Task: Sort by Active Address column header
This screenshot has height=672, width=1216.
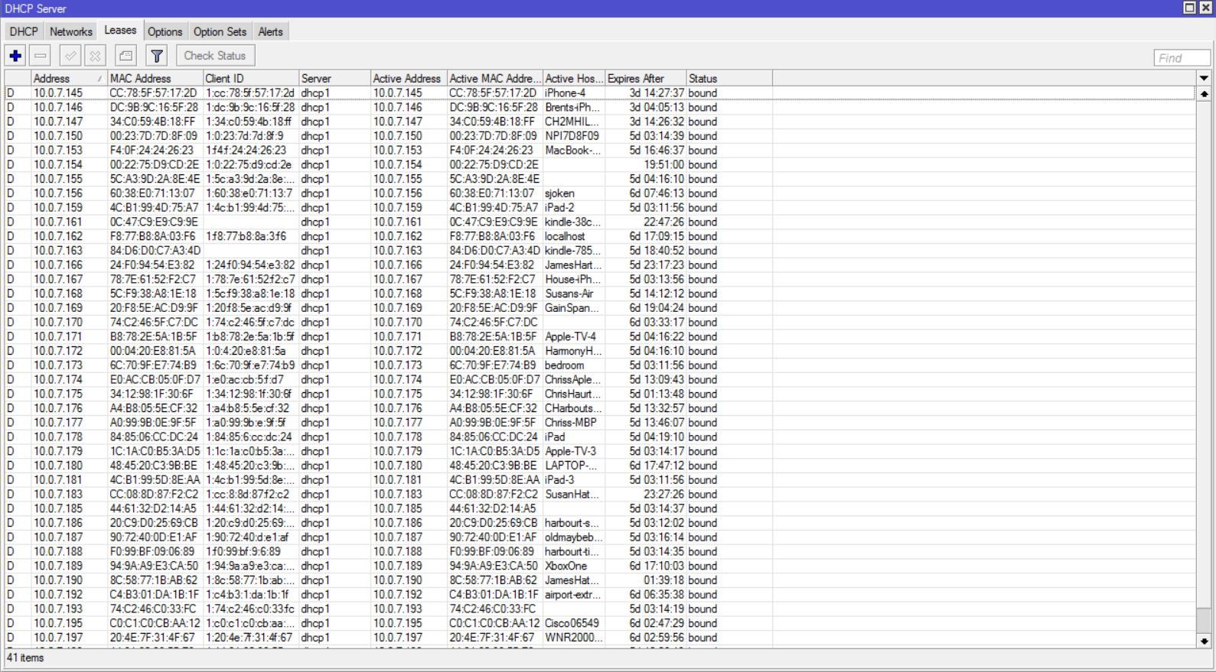Action: point(409,79)
